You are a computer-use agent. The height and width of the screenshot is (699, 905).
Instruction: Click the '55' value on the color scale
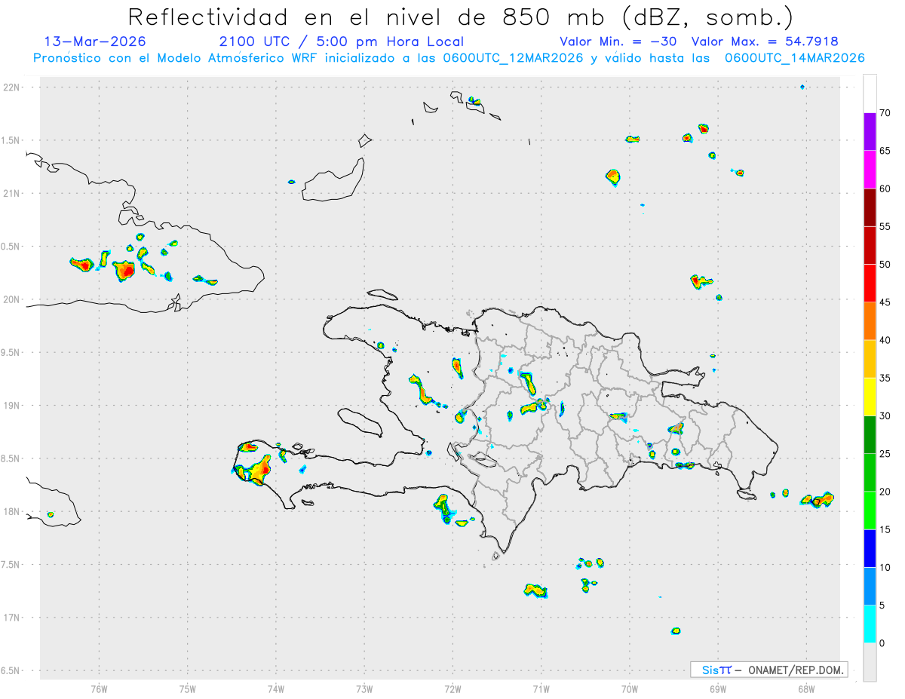(x=885, y=226)
